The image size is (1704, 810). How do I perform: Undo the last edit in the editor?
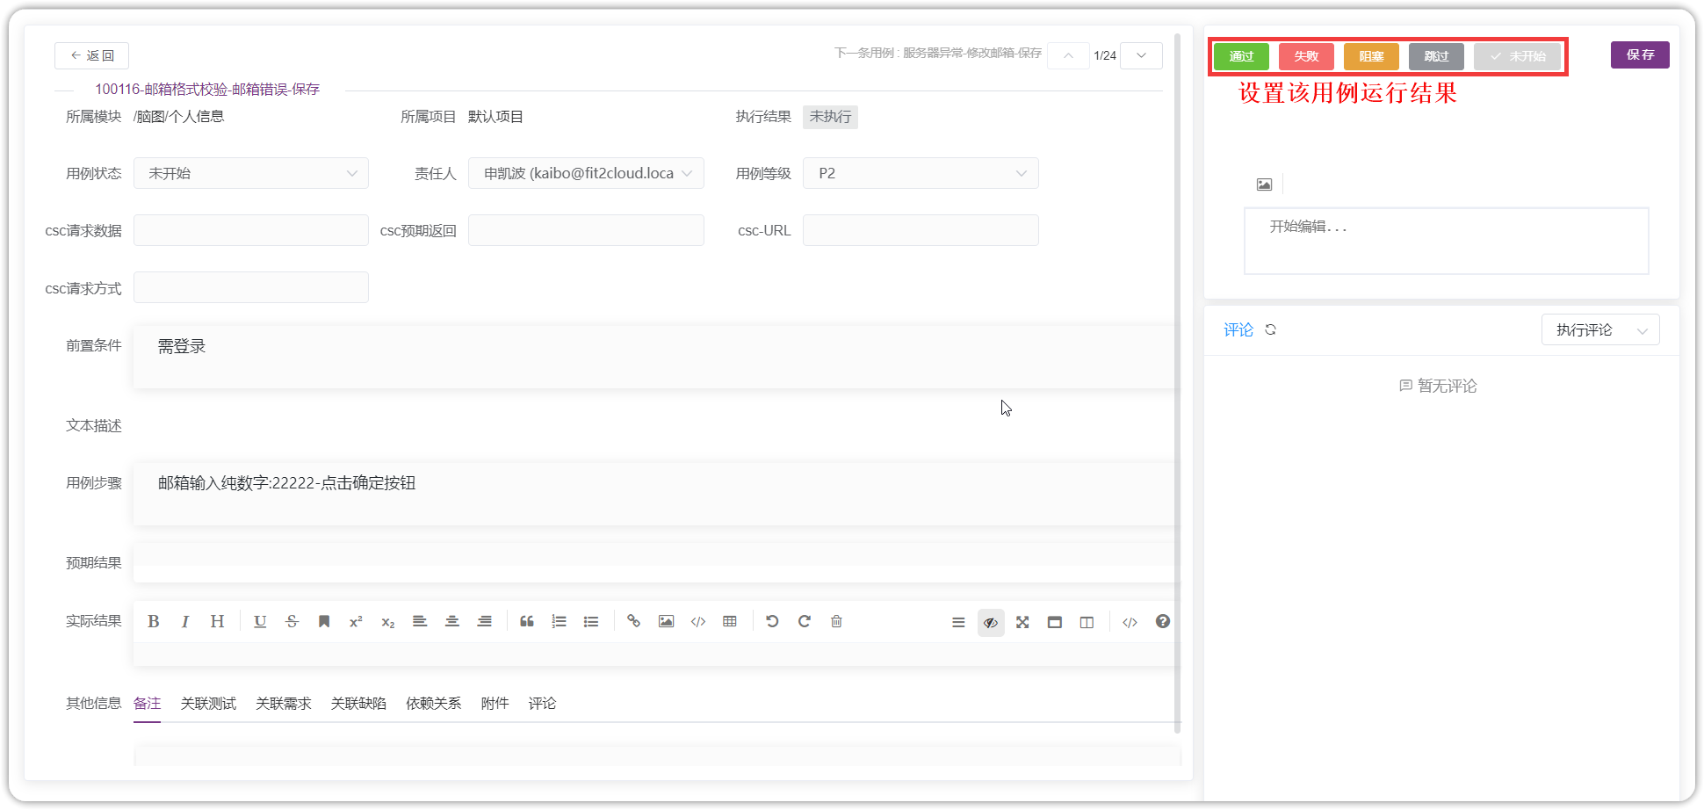772,622
